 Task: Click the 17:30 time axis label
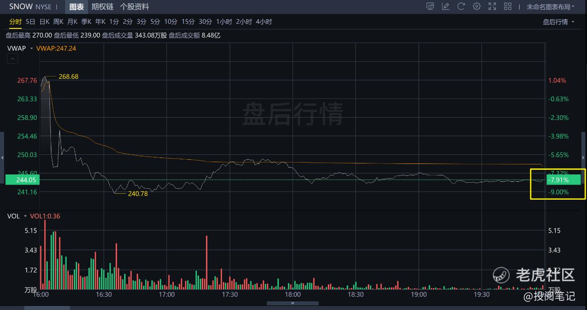pos(229,294)
